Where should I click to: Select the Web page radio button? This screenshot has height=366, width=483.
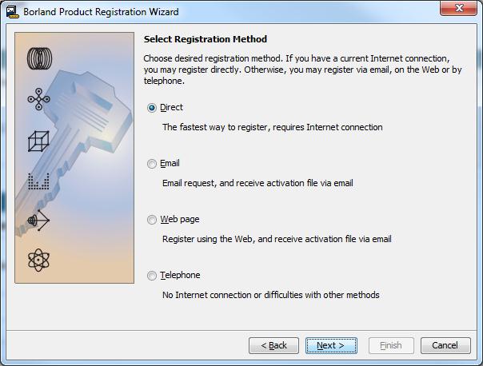pos(152,220)
